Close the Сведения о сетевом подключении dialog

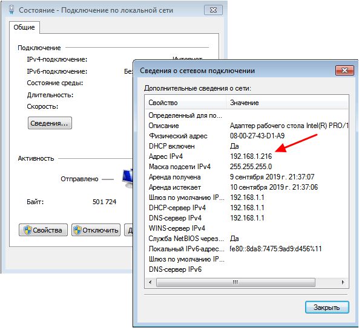(x=344, y=70)
